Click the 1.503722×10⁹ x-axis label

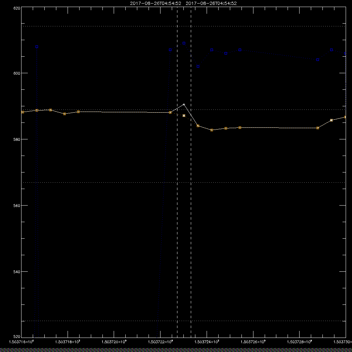pos(161,342)
